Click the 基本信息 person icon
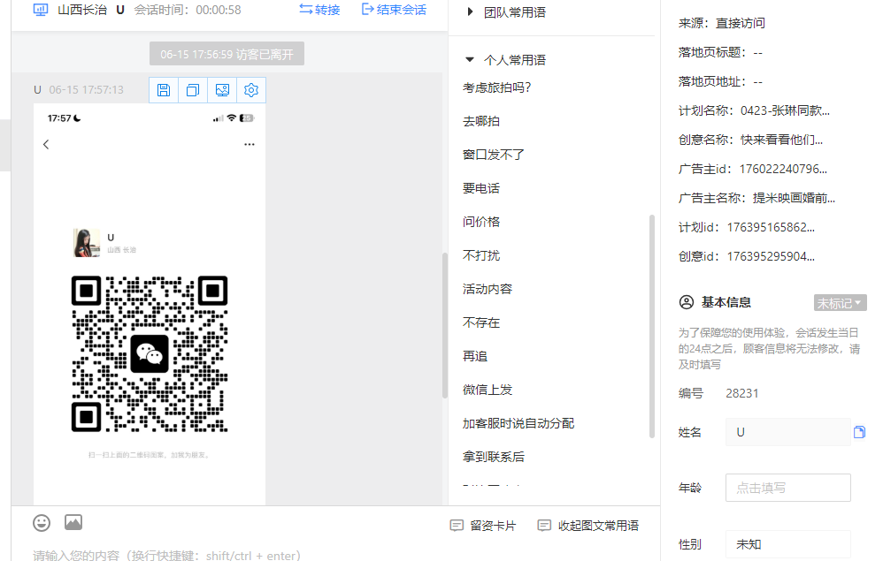Screen dimensions: 883x561 pos(687,302)
